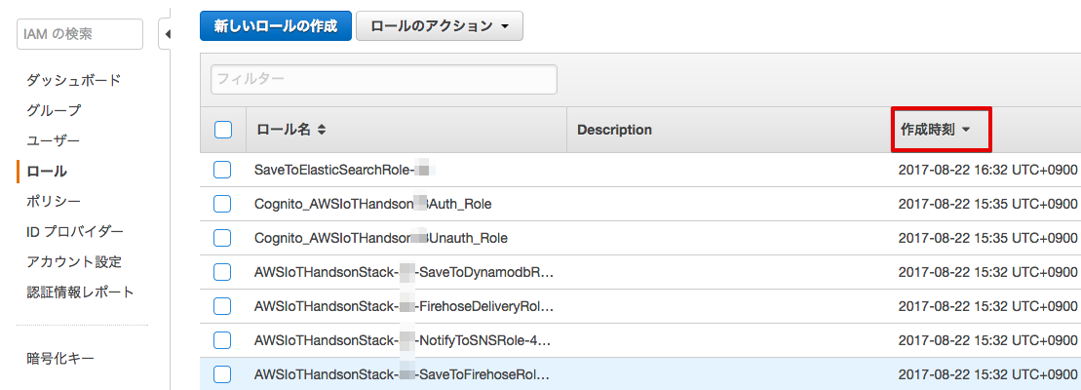This screenshot has width=1081, height=390.
Task: Check the NotifyToSNSRole row checkbox
Action: tap(222, 340)
